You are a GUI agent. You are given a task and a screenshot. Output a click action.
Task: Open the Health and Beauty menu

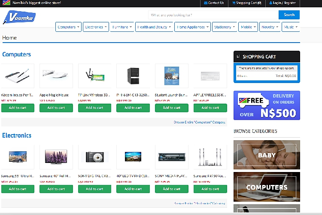(x=154, y=27)
